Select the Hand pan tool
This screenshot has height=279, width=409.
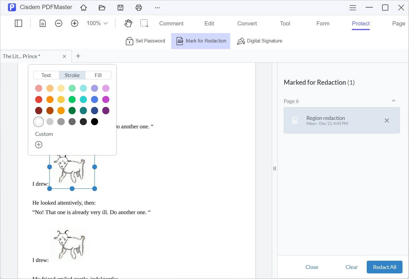(128, 23)
